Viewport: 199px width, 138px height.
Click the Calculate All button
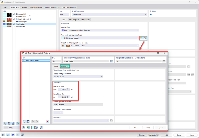(153, 135)
